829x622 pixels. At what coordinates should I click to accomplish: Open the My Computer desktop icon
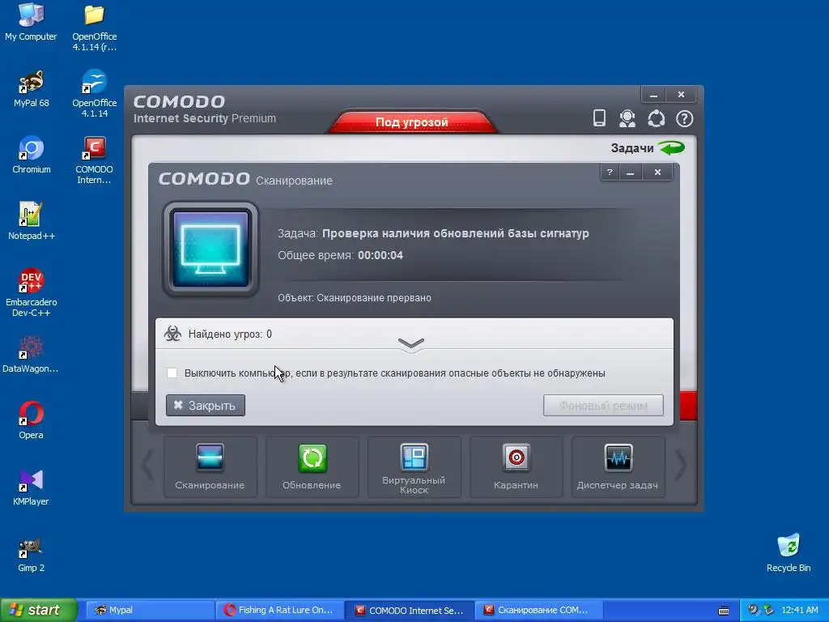pyautogui.click(x=31, y=22)
